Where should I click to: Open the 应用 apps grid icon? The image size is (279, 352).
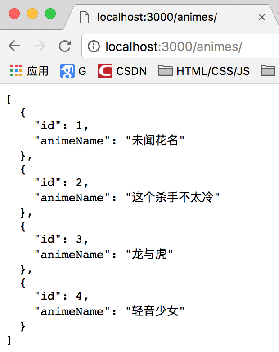[16, 71]
